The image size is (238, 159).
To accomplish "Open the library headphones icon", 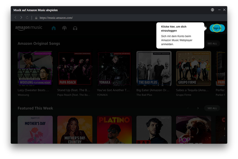I will click(75, 28).
